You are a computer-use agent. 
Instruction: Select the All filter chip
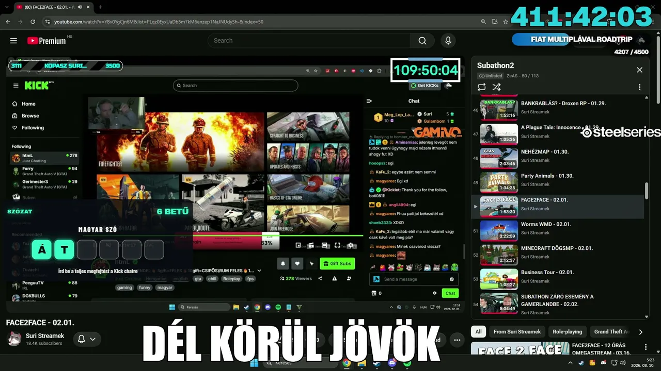pos(479,332)
